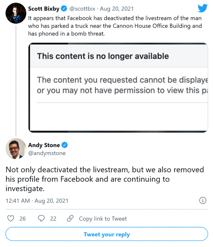Click the Andy Stone name link
The width and height of the screenshot is (213, 247).
click(x=44, y=145)
